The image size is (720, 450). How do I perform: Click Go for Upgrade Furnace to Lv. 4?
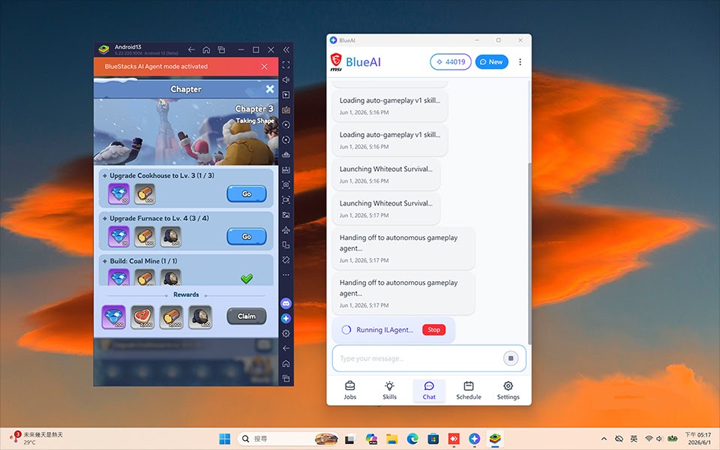tap(247, 236)
